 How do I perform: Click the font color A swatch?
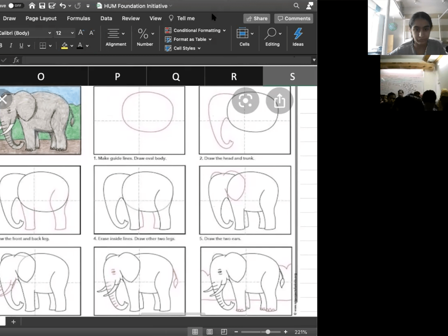pyautogui.click(x=80, y=45)
